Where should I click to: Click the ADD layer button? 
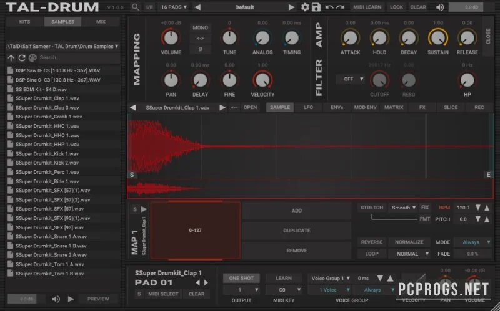click(x=296, y=211)
